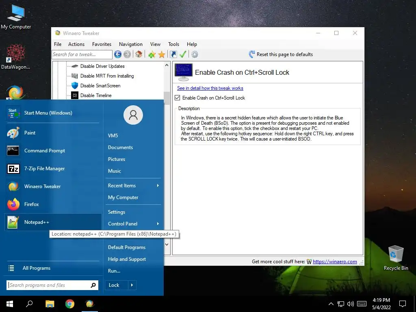The width and height of the screenshot is (416, 312).
Task: Click the Windows Start button on taskbar
Action: click(x=10, y=304)
